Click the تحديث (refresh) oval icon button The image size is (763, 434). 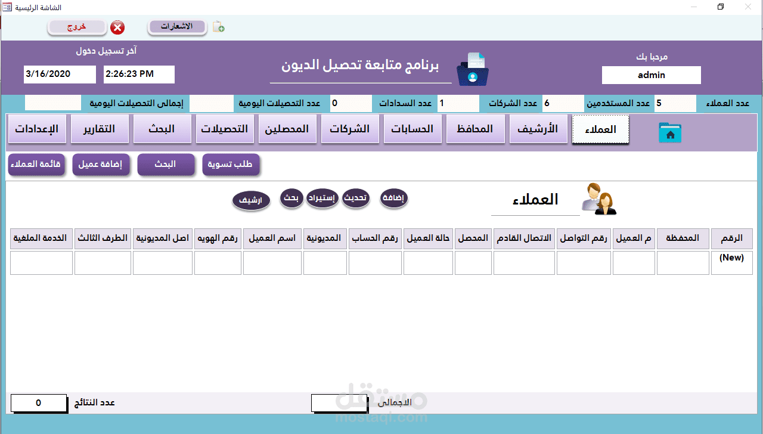356,199
